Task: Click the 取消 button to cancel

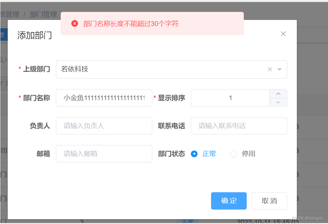Action: (x=269, y=201)
